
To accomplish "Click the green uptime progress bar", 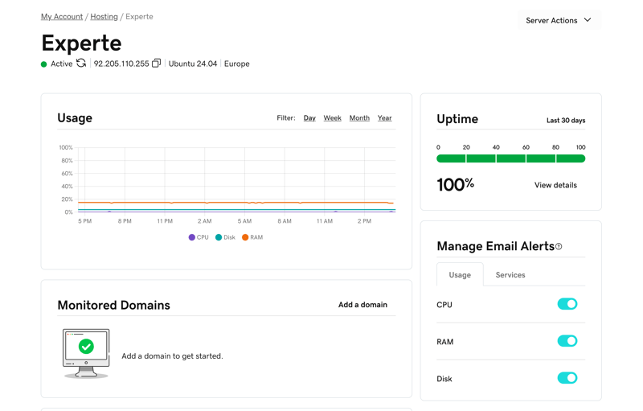I will [510, 158].
